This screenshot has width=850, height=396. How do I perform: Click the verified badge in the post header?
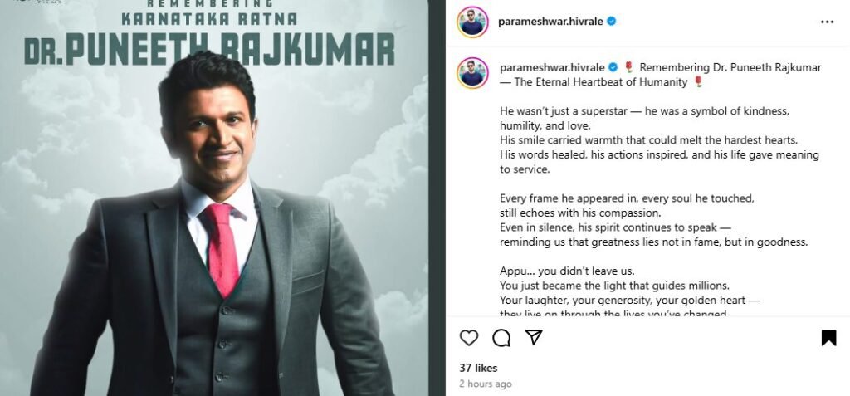coord(612,22)
